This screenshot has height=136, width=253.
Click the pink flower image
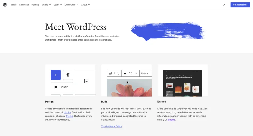(x=129, y=88)
